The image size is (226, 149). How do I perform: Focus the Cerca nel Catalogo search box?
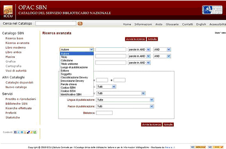[56, 23]
